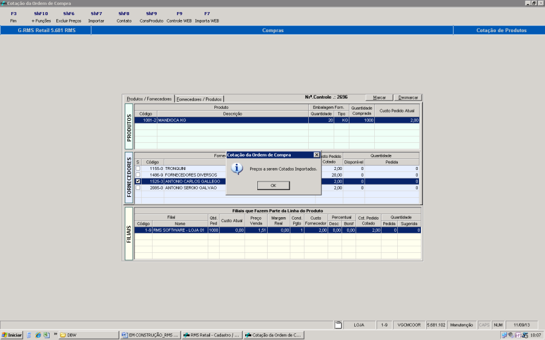Screen dimensions: 545x340
Task: Close the Cotação da Ordem de Compra dialog
Action: [316, 155]
